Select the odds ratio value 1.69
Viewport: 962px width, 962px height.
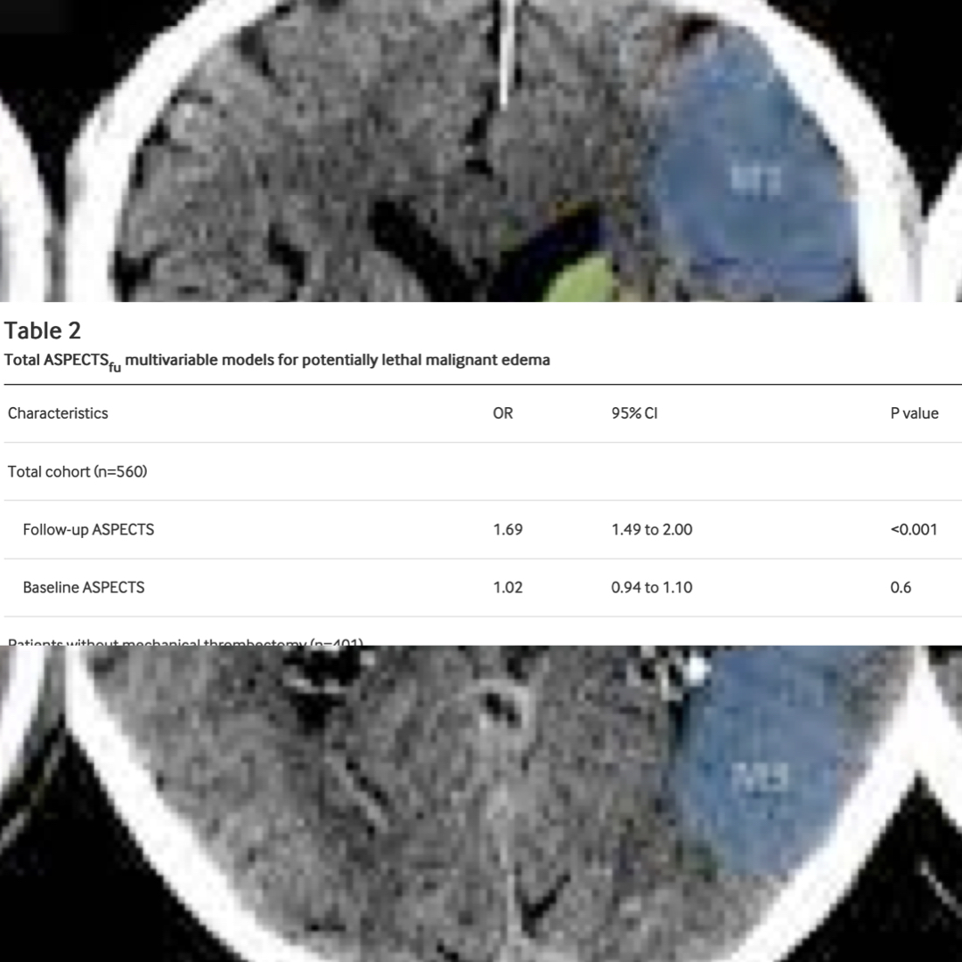tap(508, 529)
